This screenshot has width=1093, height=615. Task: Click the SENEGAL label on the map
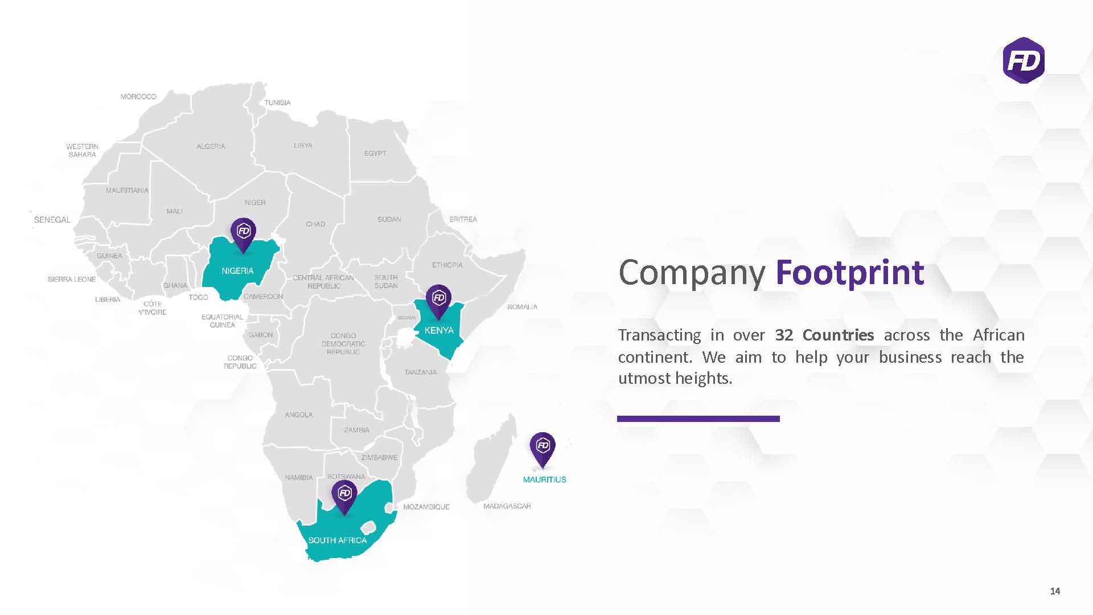coord(52,220)
